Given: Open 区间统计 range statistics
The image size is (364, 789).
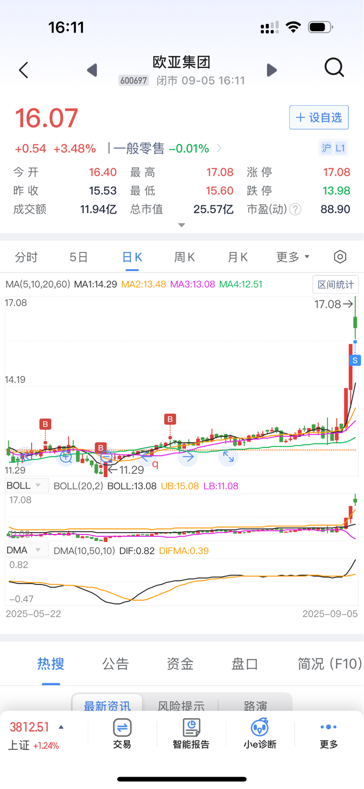Looking at the screenshot, I should (336, 285).
